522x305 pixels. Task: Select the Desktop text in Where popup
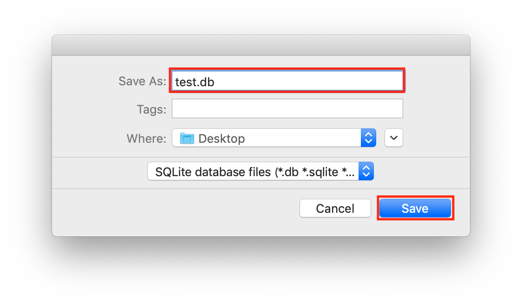click(222, 139)
